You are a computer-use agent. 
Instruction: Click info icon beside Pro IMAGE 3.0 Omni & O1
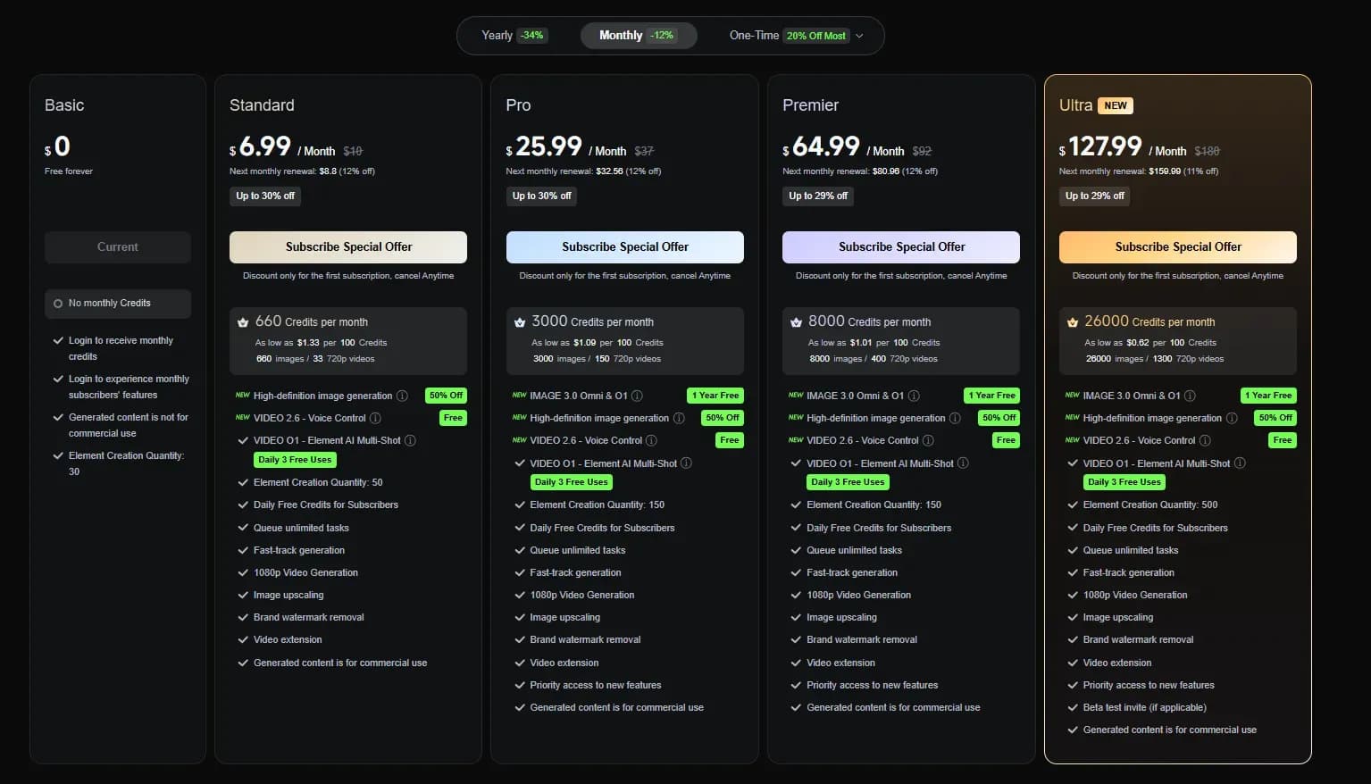(637, 396)
